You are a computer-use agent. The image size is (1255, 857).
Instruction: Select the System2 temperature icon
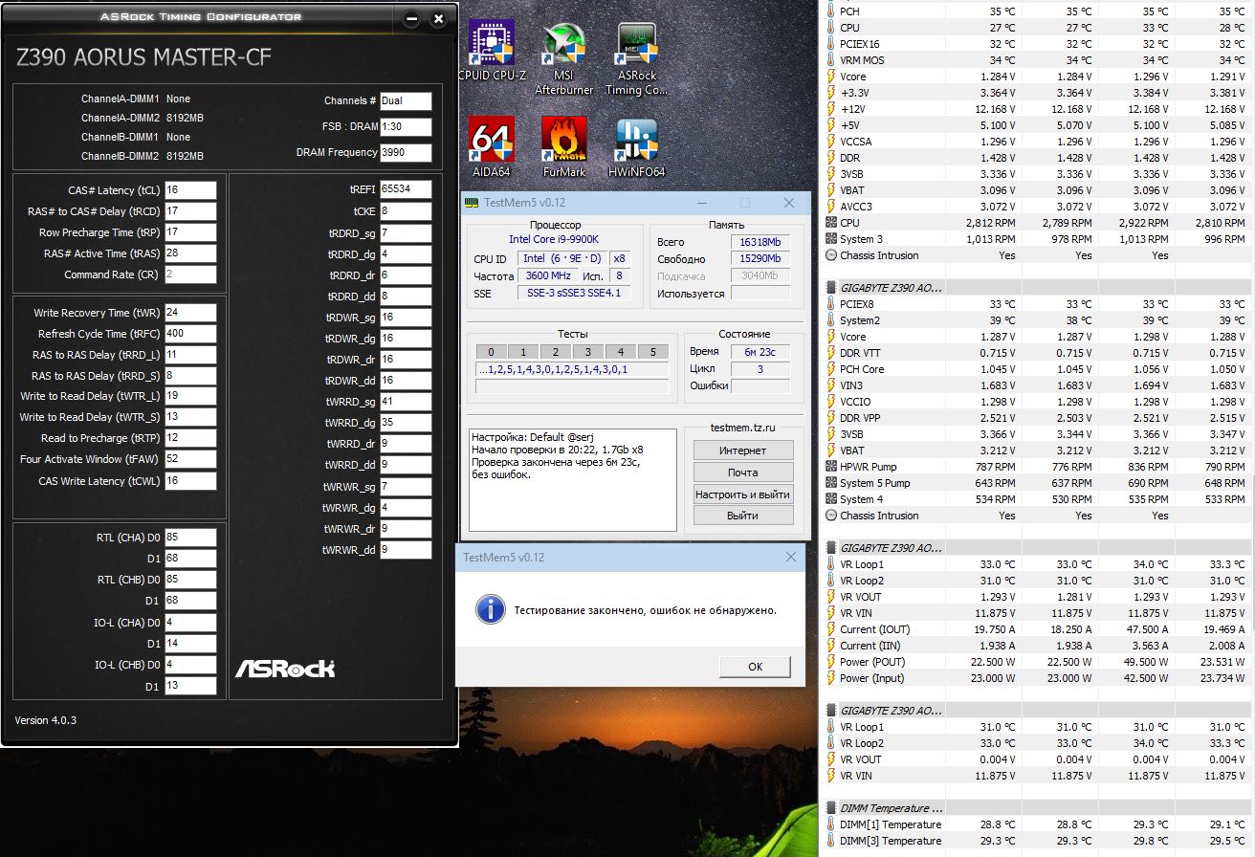[x=830, y=320]
